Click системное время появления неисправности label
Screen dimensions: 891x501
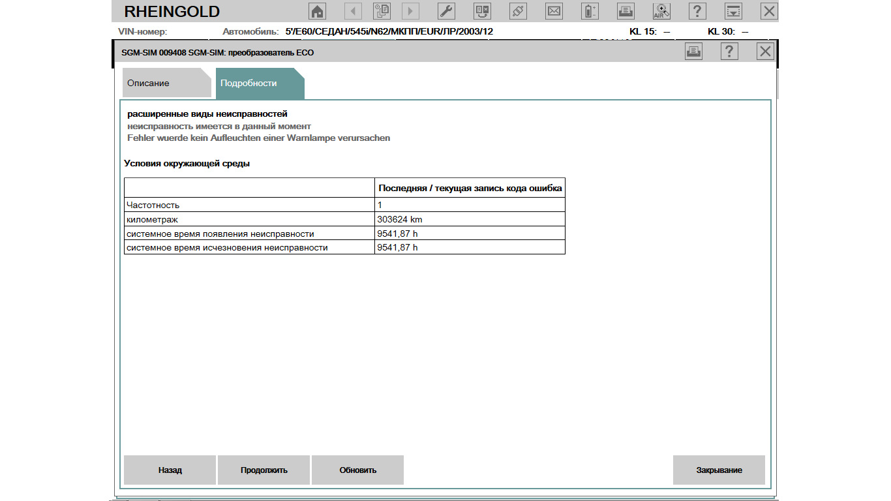(x=220, y=234)
